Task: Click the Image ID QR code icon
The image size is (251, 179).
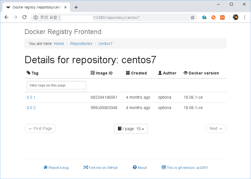Action: point(93,73)
